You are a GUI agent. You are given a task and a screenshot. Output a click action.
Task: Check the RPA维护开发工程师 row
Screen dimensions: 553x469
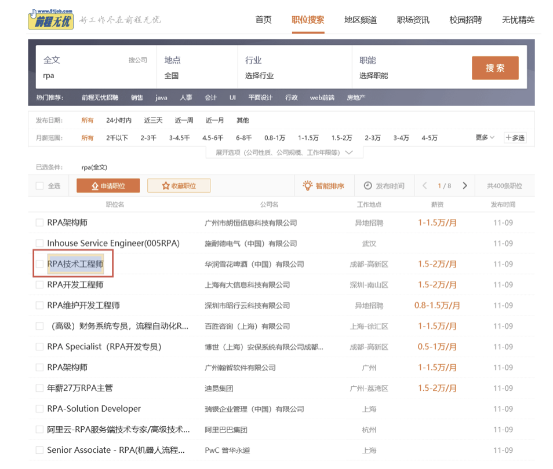[39, 305]
